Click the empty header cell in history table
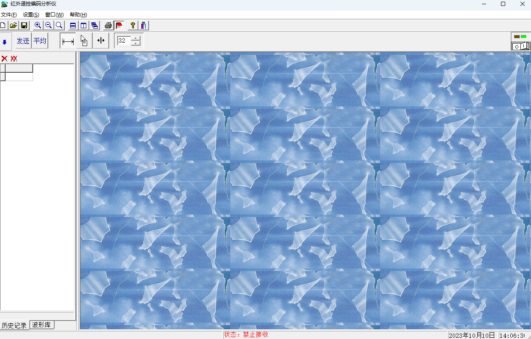The height and width of the screenshot is (339, 531). (x=19, y=68)
